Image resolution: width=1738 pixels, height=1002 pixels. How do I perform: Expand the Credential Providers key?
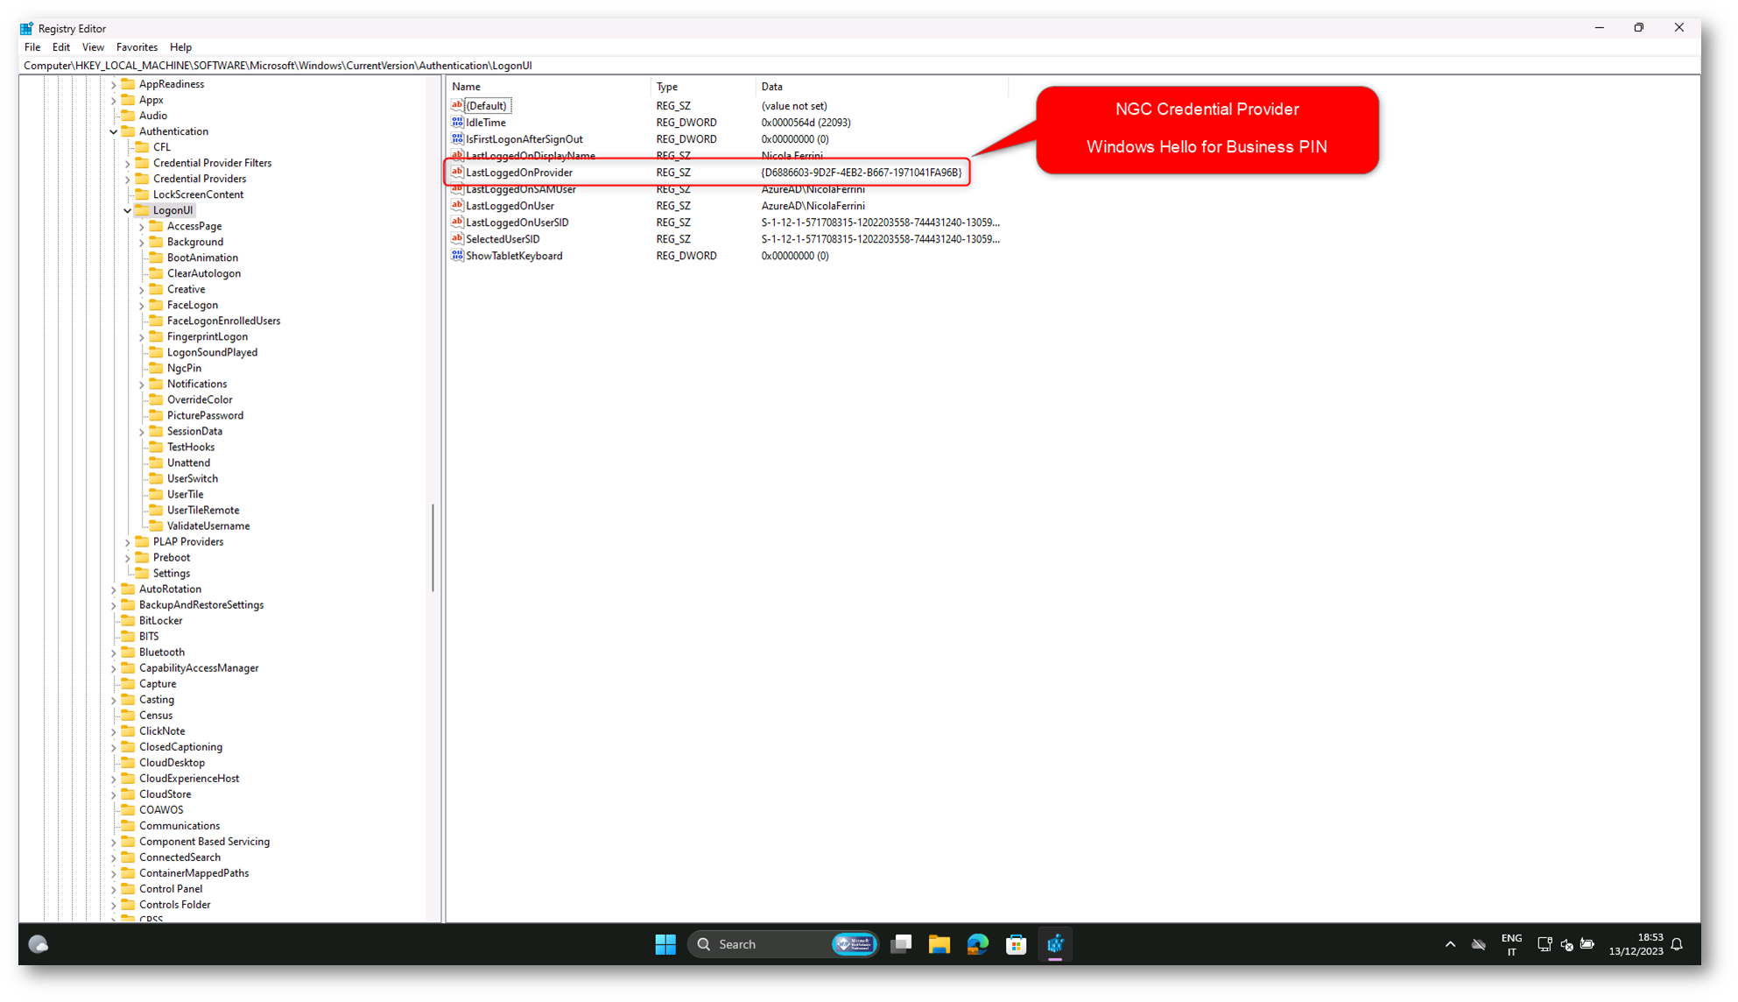coord(128,179)
